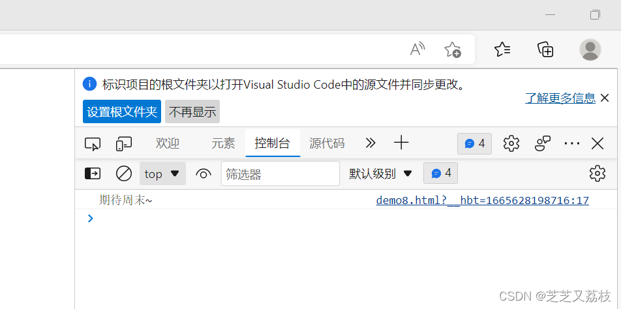The image size is (621, 309).
Task: Toggle live expression eye icon
Action: tap(203, 173)
